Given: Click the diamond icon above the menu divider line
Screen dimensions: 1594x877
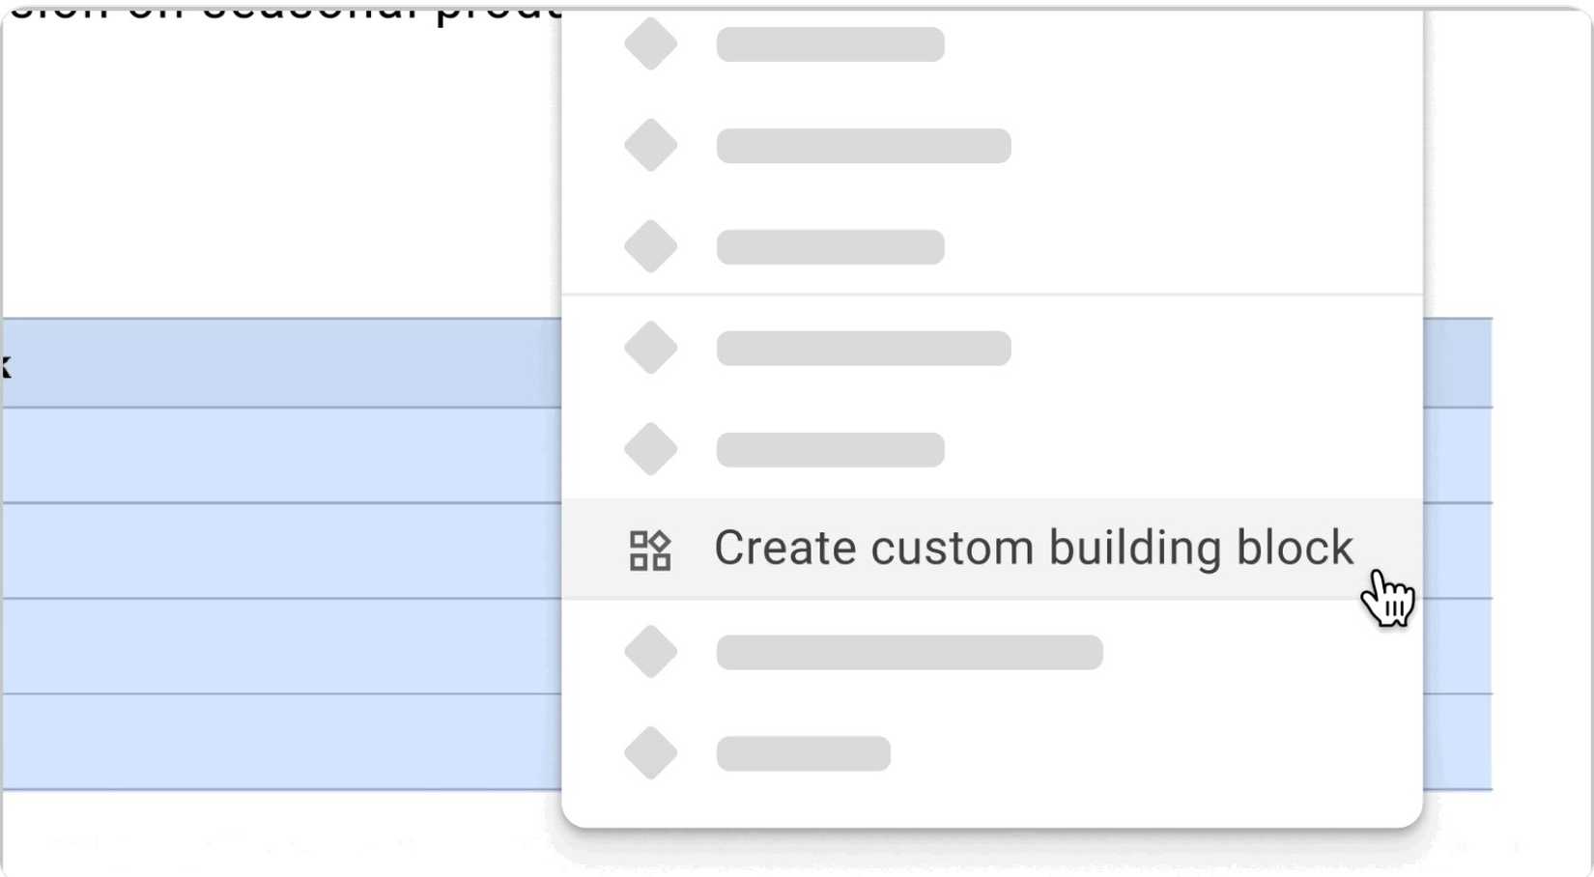Looking at the screenshot, I should tap(651, 245).
